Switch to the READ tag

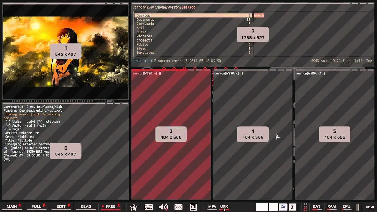[86, 206]
